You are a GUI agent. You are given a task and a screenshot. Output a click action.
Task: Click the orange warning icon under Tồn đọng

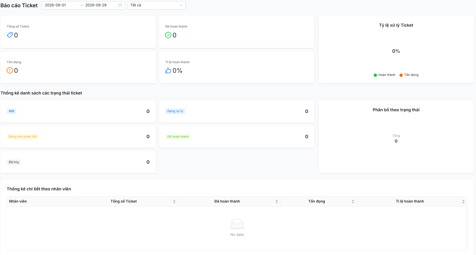10,70
